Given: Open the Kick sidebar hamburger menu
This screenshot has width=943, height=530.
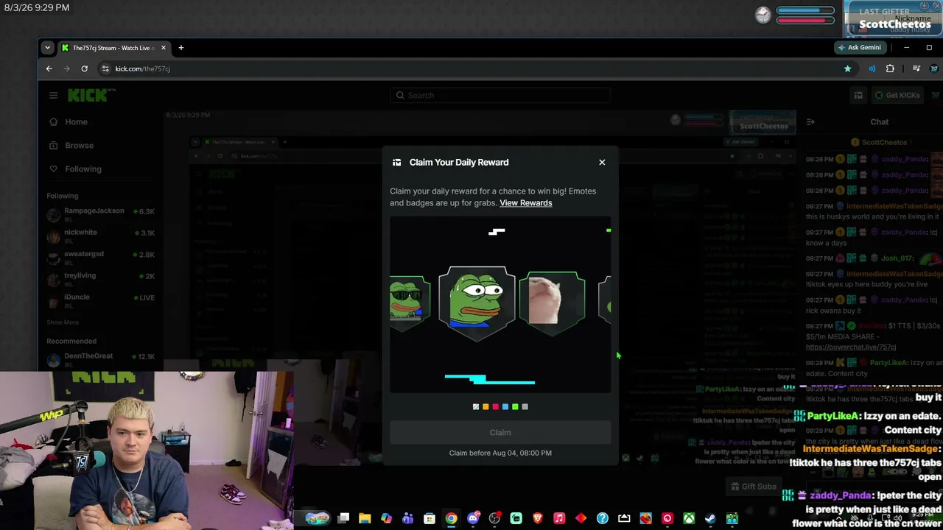Looking at the screenshot, I should [x=53, y=95].
